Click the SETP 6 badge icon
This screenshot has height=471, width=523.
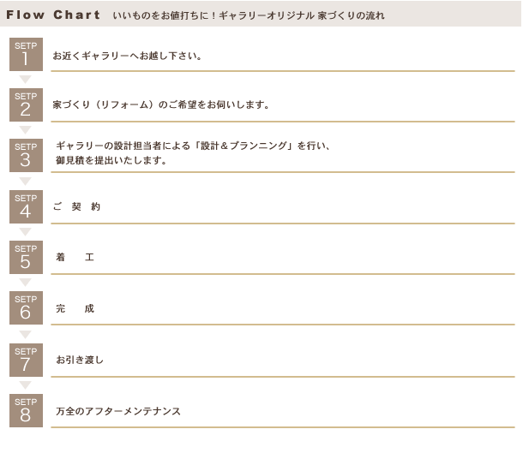coord(26,307)
